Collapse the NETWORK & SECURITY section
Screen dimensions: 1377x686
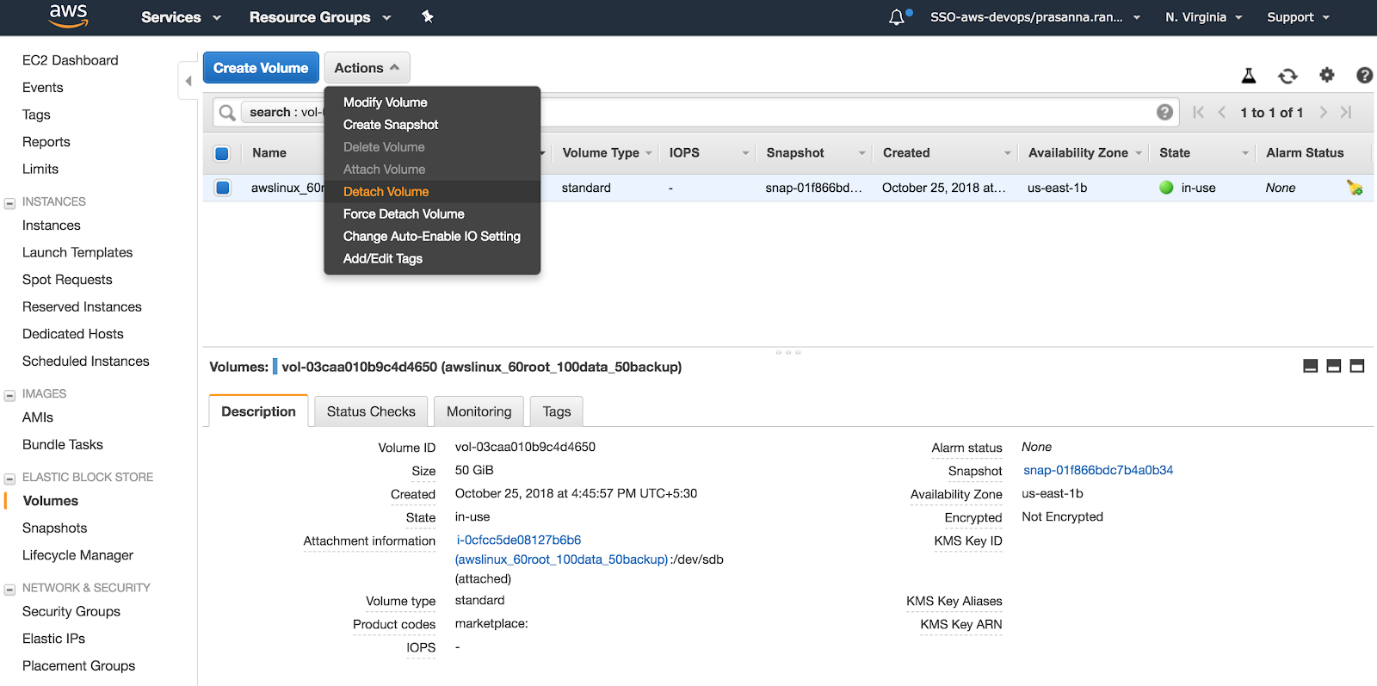click(x=10, y=590)
